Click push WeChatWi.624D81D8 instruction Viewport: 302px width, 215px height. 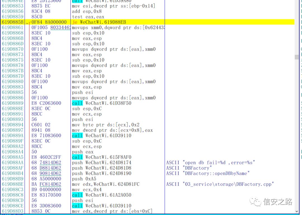click(102, 168)
